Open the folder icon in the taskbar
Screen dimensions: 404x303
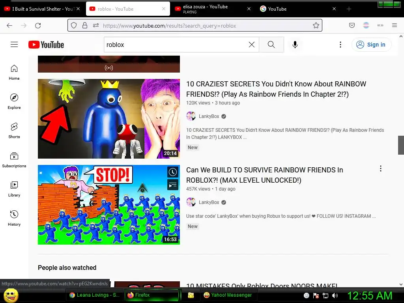(191, 295)
